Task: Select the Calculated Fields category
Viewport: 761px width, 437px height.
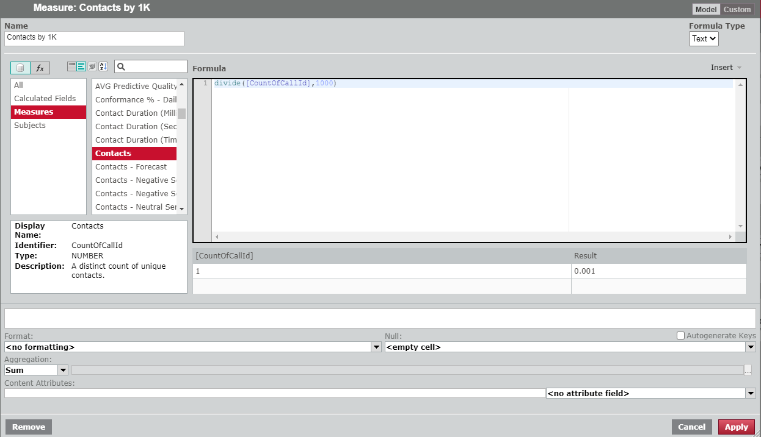Action: [x=45, y=99]
